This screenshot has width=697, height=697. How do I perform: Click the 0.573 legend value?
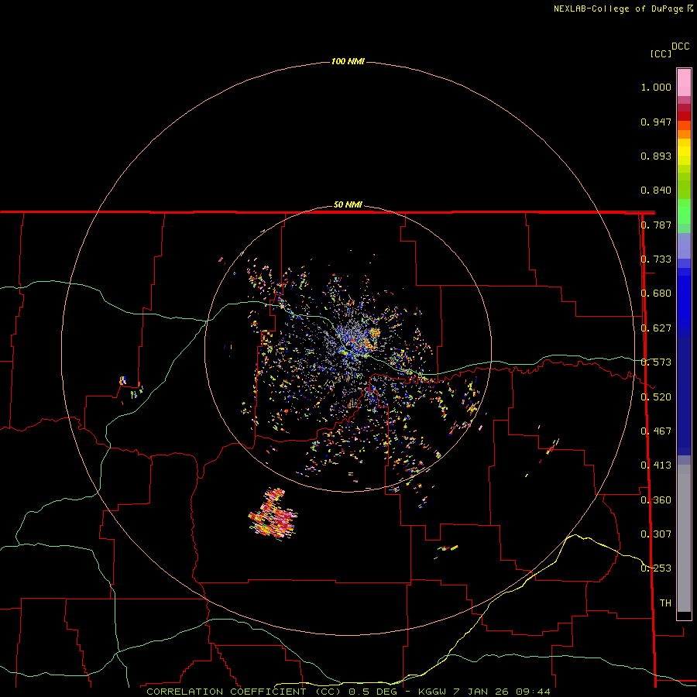tap(656, 362)
